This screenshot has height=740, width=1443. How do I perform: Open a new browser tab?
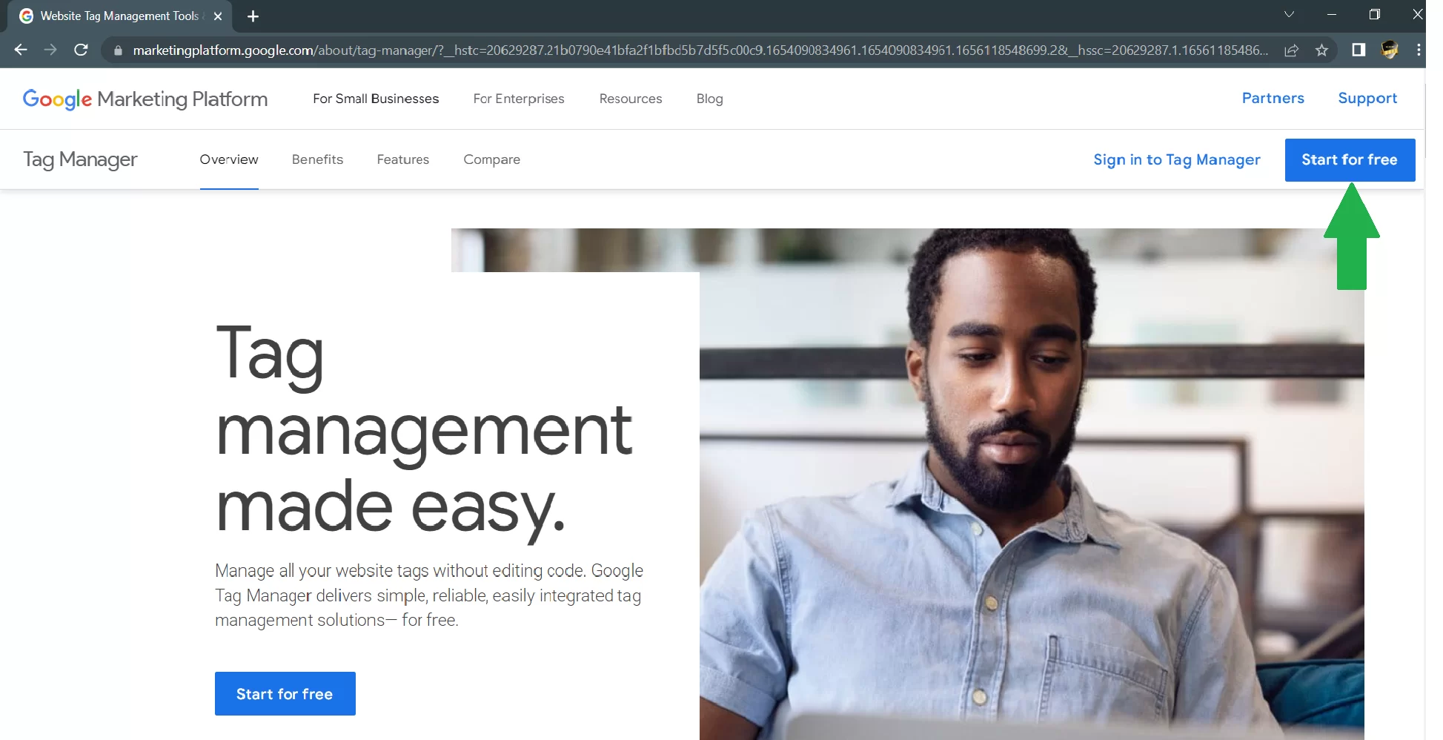point(252,16)
